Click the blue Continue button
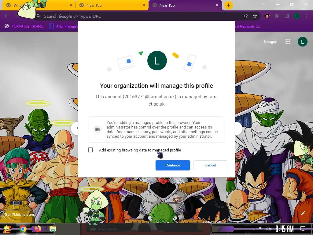The width and height of the screenshot is (313, 235). pyautogui.click(x=173, y=165)
